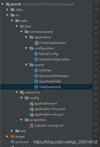Screen dimensions: 100x147
Task: Click the properties folder icon
Action: click(x=27, y=120)
